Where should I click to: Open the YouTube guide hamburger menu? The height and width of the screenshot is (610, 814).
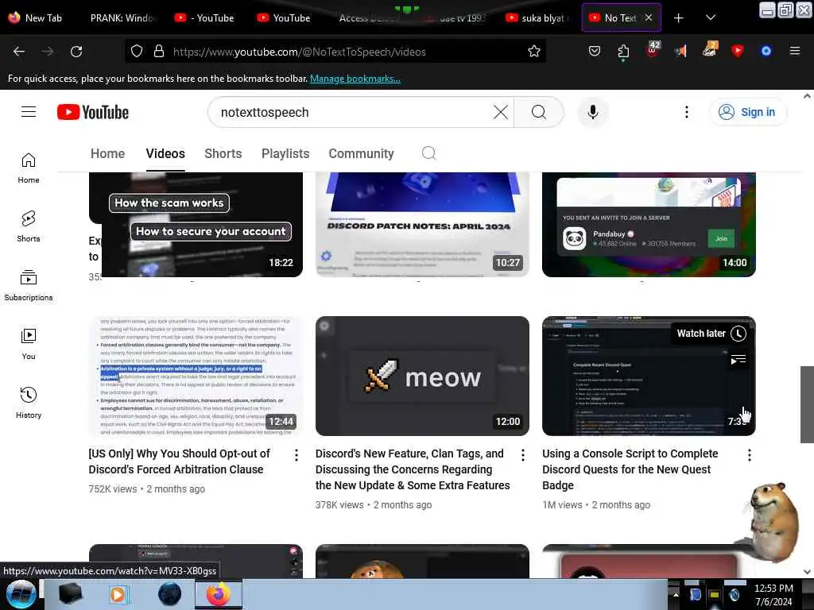(x=29, y=111)
